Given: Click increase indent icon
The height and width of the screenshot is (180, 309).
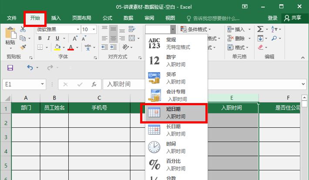Looking at the screenshot, I should [x=113, y=47].
